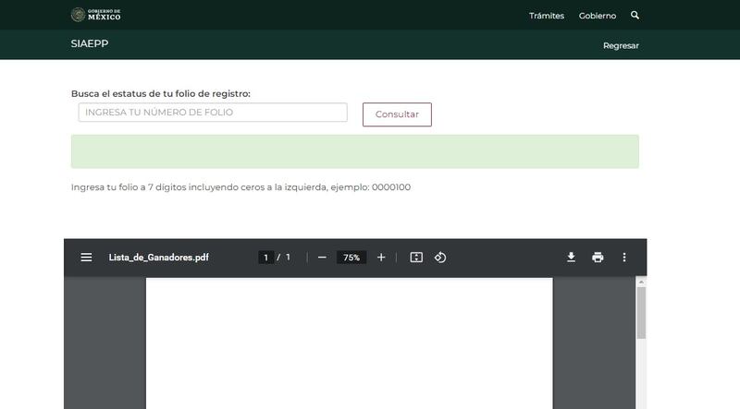The image size is (740, 409).
Task: Click the PDF vertical scrollbar thumb
Action: (x=641, y=314)
